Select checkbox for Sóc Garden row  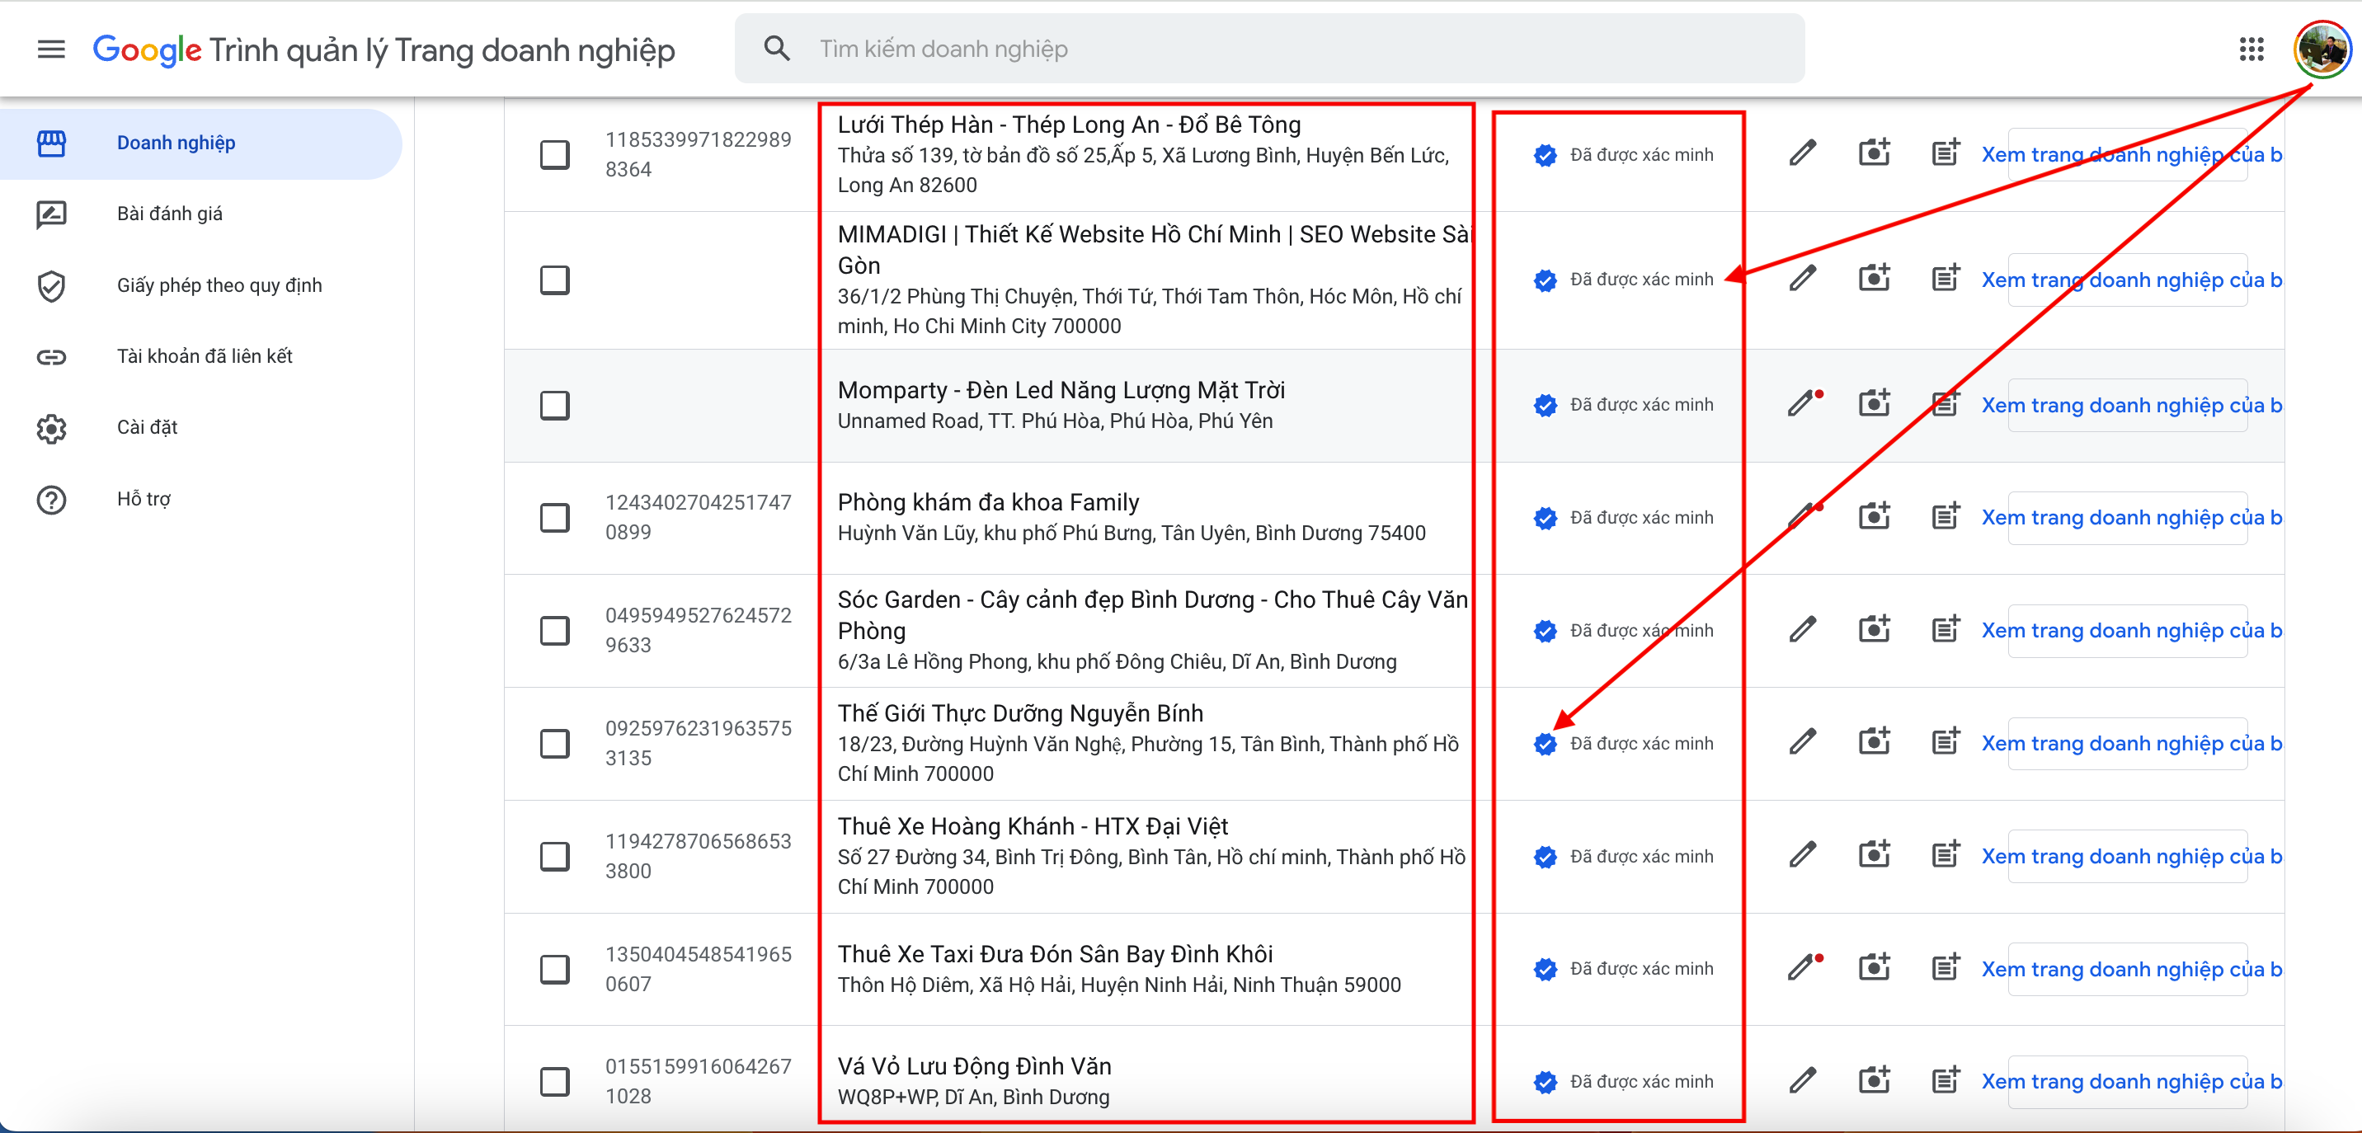pyautogui.click(x=554, y=631)
